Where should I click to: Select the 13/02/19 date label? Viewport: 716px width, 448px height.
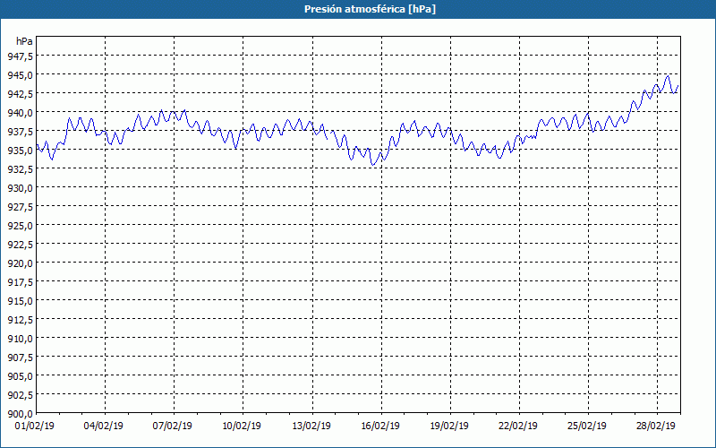(311, 426)
